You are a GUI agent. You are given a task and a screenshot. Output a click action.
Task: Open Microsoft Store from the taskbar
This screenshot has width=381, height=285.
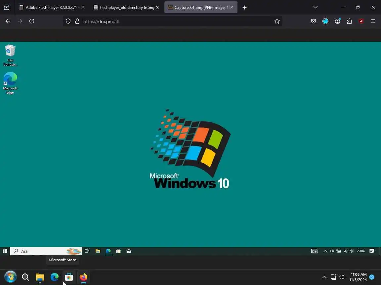click(69, 277)
